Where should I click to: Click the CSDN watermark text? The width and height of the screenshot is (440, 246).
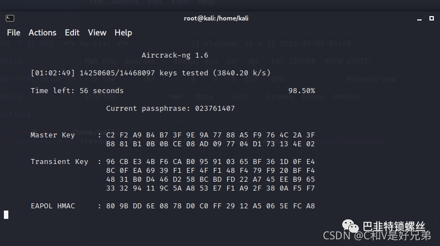click(377, 235)
